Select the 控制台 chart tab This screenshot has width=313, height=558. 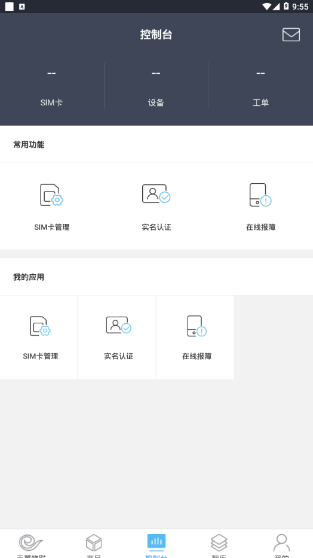pyautogui.click(x=156, y=545)
